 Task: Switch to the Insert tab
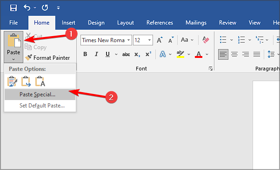click(x=68, y=23)
